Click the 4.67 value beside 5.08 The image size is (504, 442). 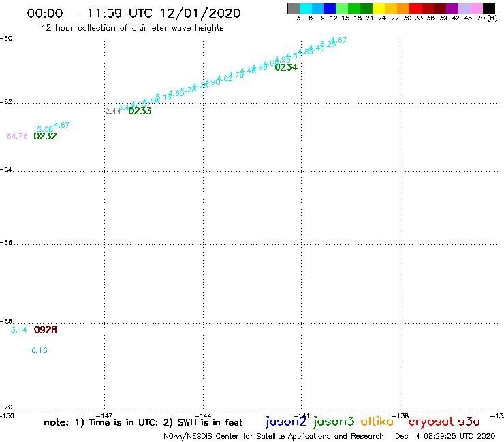pyautogui.click(x=62, y=125)
